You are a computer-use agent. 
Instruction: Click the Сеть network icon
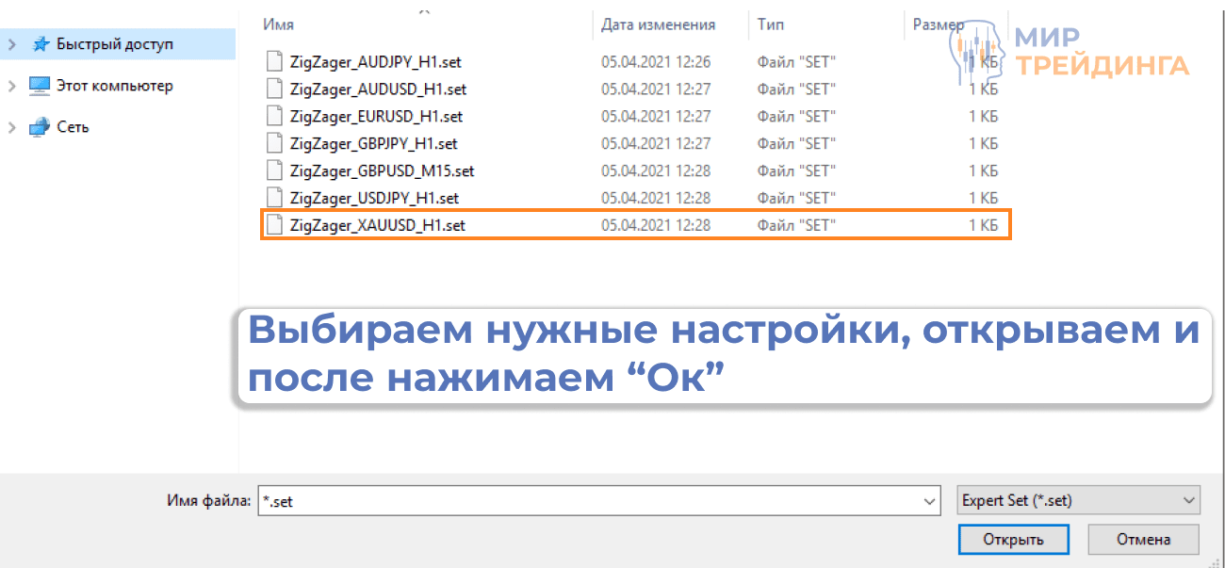pos(40,127)
